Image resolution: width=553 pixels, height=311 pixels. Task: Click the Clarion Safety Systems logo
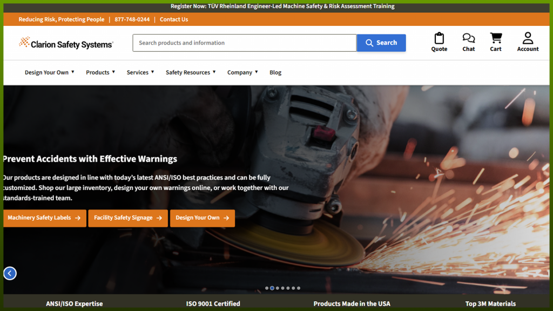[66, 43]
